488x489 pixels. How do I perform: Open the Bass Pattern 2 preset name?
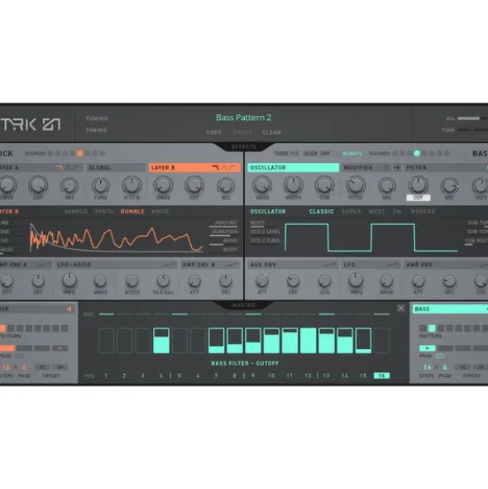(243, 117)
